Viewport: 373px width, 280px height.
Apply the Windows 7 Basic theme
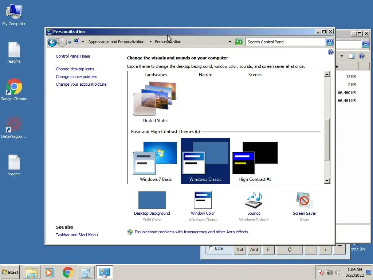pos(156,162)
